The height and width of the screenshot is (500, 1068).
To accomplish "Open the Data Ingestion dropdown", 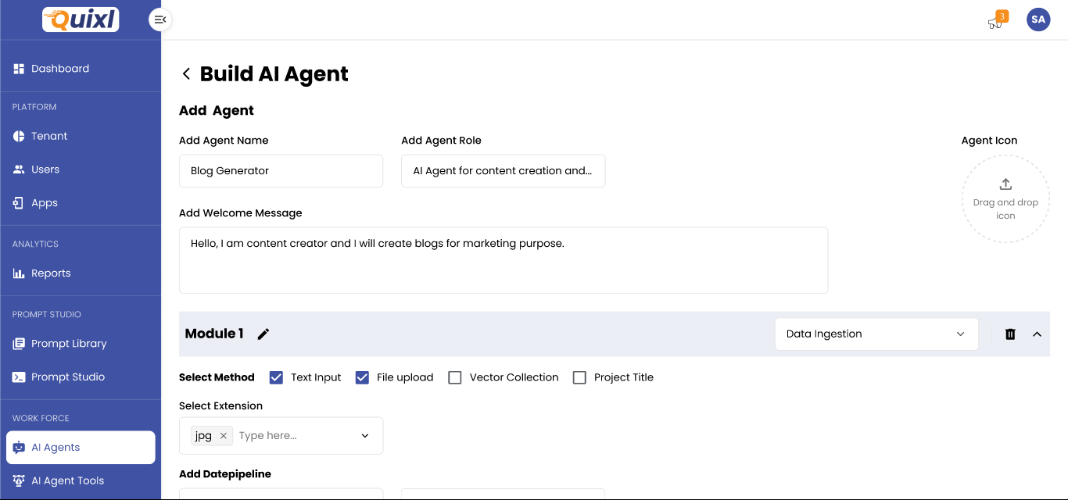I will 876,334.
